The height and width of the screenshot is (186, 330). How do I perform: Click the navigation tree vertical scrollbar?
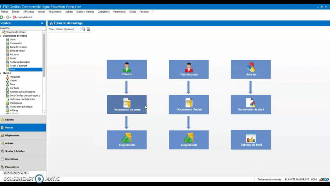coord(44,58)
